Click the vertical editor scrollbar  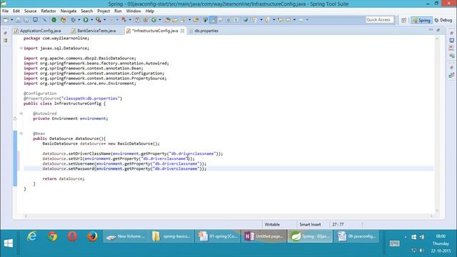click(x=437, y=124)
